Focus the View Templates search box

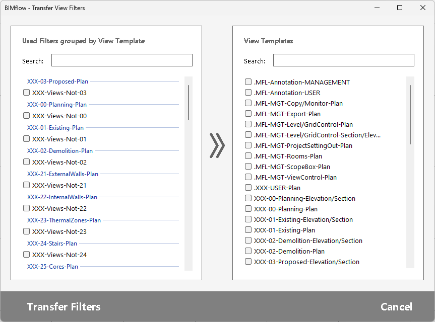[343, 60]
